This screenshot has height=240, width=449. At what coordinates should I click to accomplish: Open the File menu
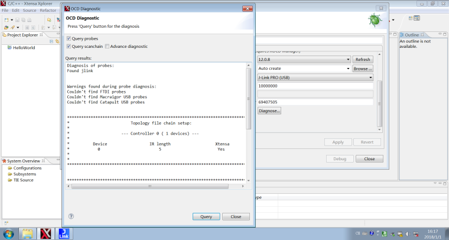point(5,10)
